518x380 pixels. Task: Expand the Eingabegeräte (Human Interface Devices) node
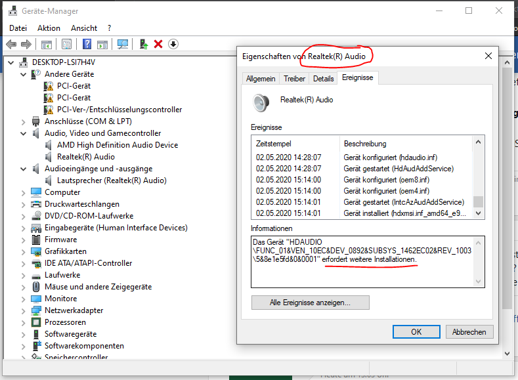23,228
